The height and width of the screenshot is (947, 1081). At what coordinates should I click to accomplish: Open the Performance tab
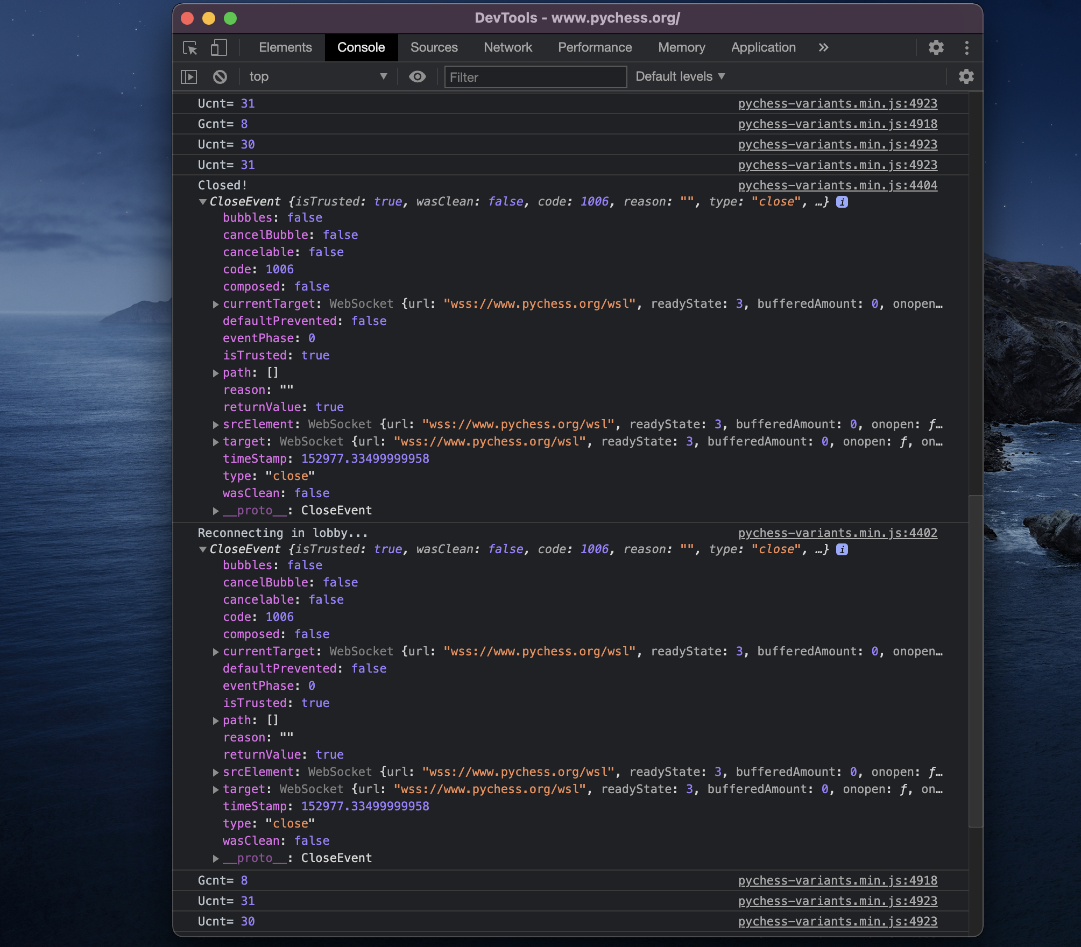(595, 48)
